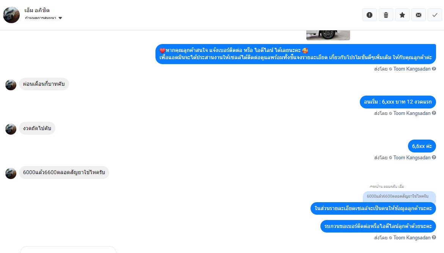Select the message ผ่อนเดือนกี่บาทคับ
Viewport: 444px width, 253px height.
click(44, 84)
